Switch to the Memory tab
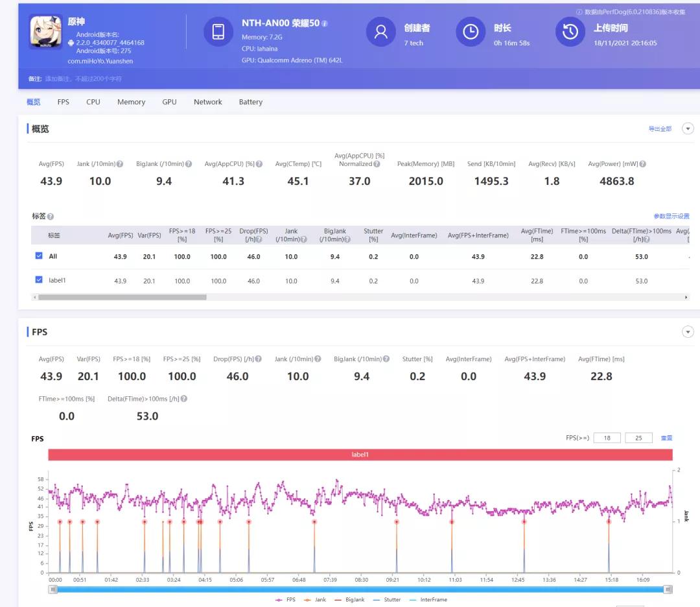The height and width of the screenshot is (607, 700). click(x=131, y=102)
